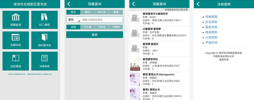
Task: Open the 借阅规则 link
Action: [x=211, y=32]
